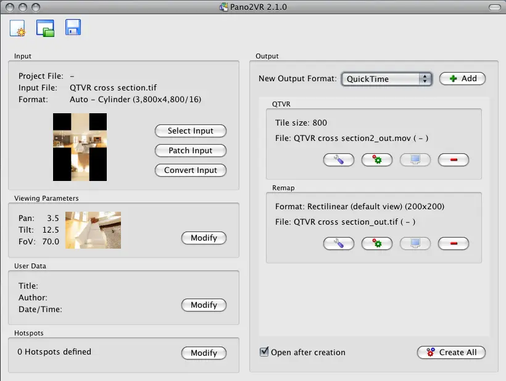This screenshot has height=381, width=506.
Task: Click the Patch Input button
Action: (191, 150)
